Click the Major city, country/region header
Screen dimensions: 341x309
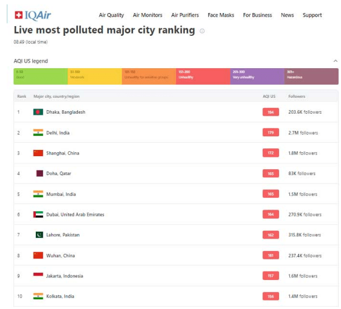tap(56, 96)
